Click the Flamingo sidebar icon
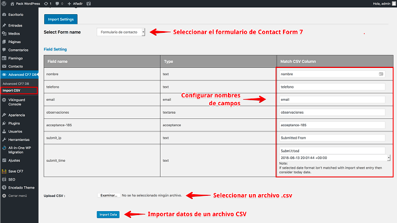397x223 pixels. (x=4, y=58)
